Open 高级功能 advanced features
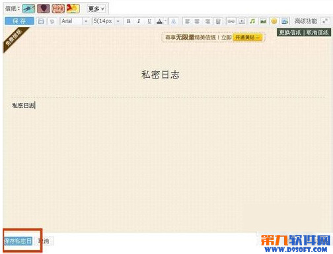 pos(306,21)
